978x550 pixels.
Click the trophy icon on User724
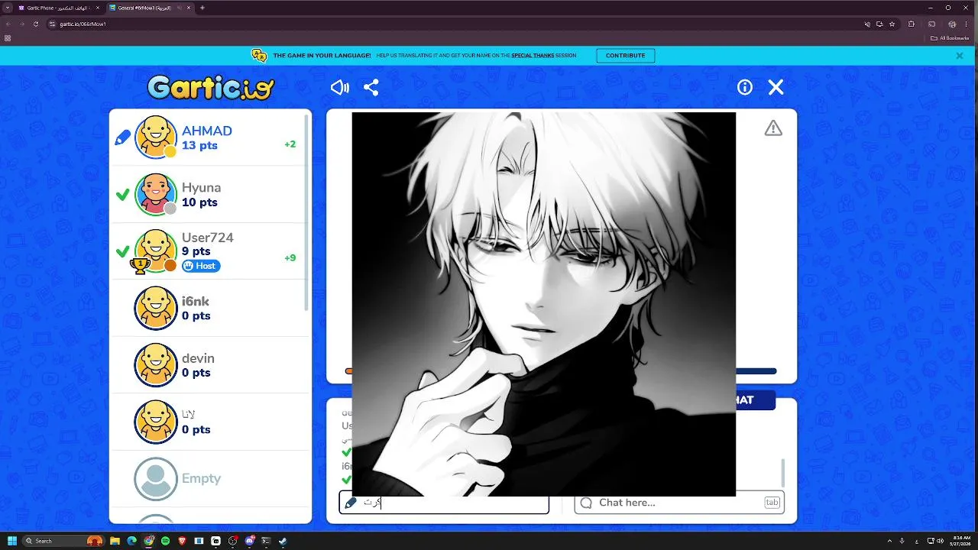pyautogui.click(x=140, y=266)
